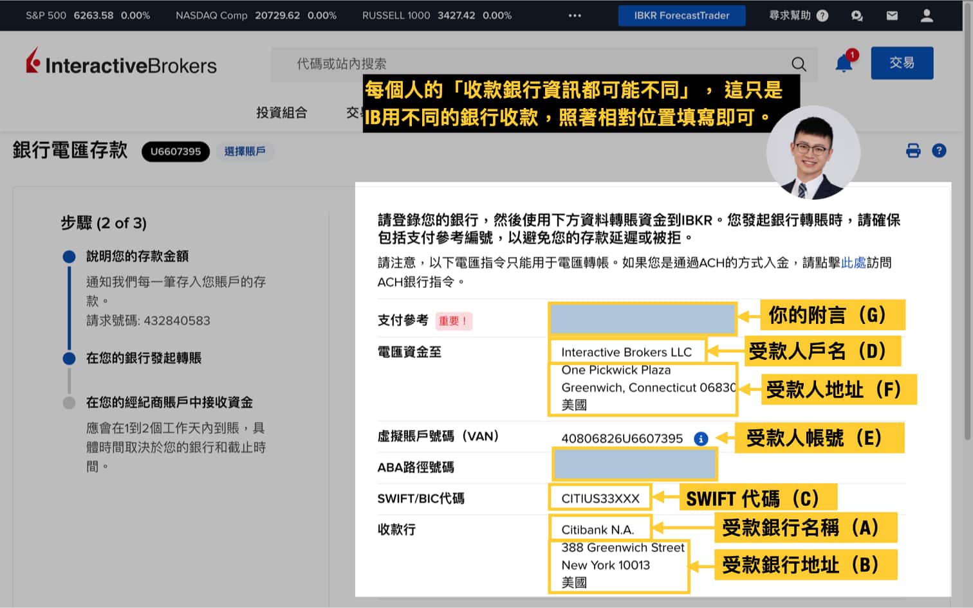Viewport: 973px width, 608px height.
Task: Open the user account profile icon
Action: click(x=926, y=15)
